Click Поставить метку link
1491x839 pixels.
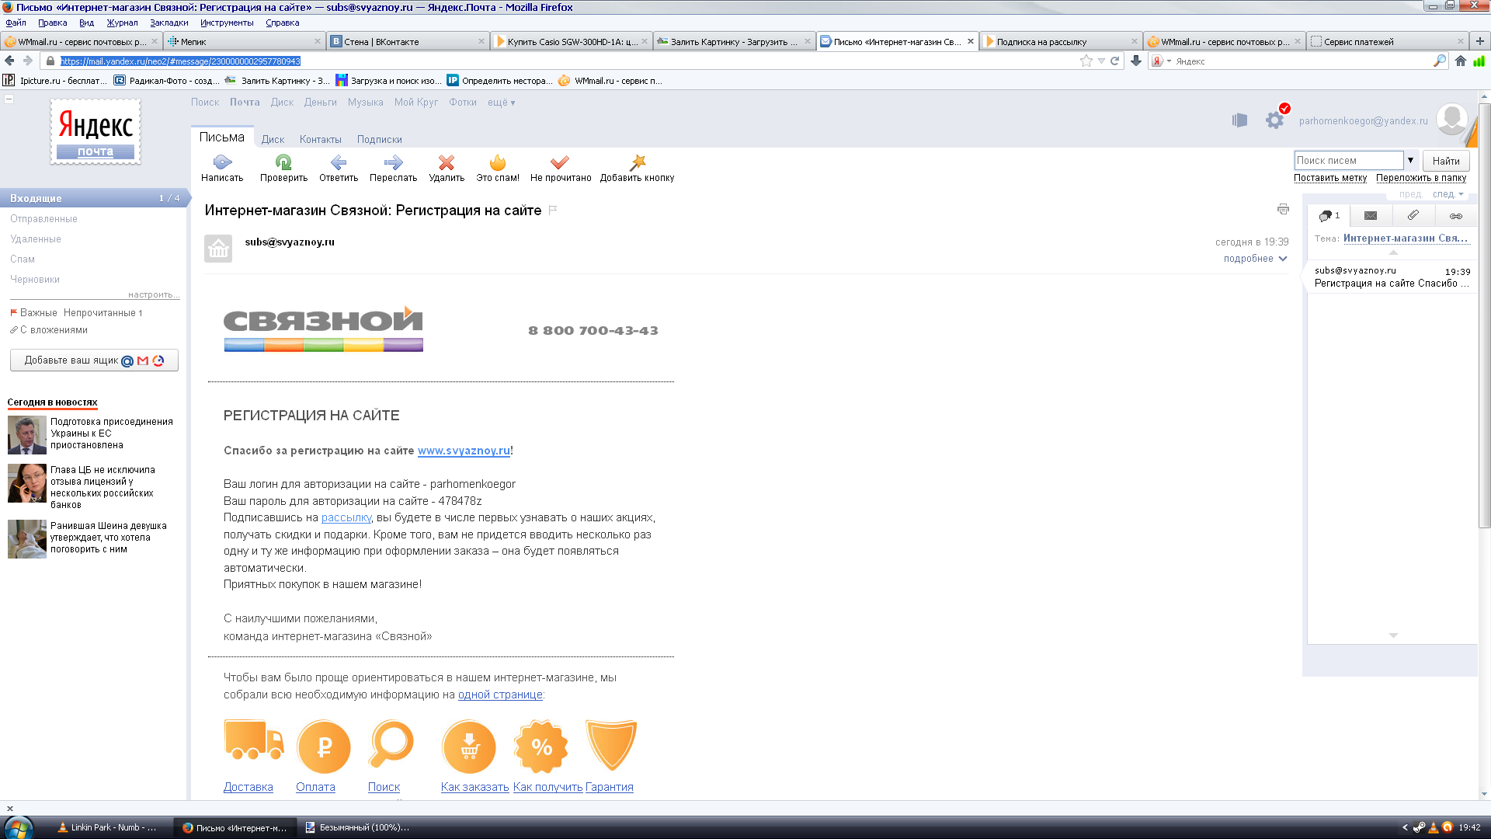point(1330,178)
